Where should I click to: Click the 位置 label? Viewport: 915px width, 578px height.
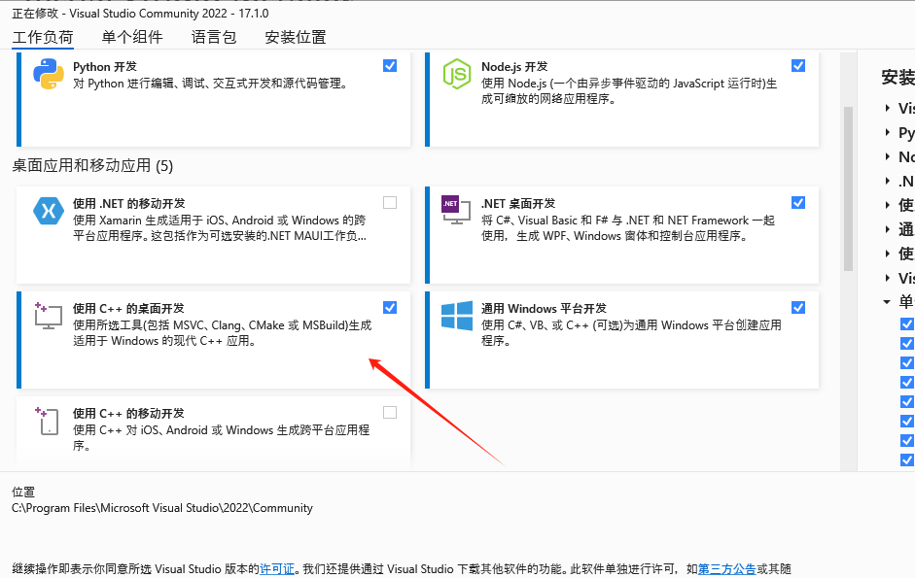(x=23, y=493)
